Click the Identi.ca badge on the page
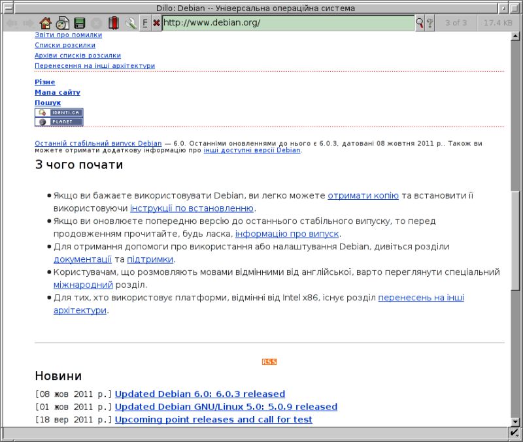523x442 pixels. 59,112
